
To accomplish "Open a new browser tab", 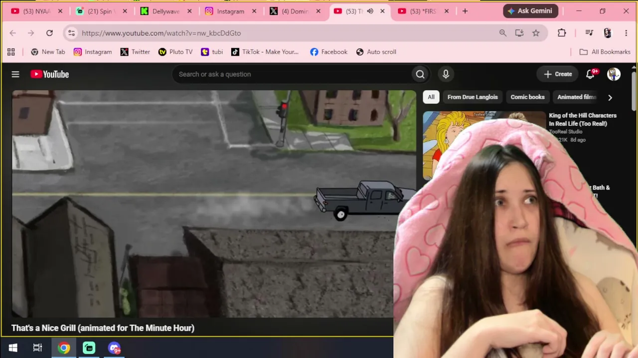I will coord(465,11).
